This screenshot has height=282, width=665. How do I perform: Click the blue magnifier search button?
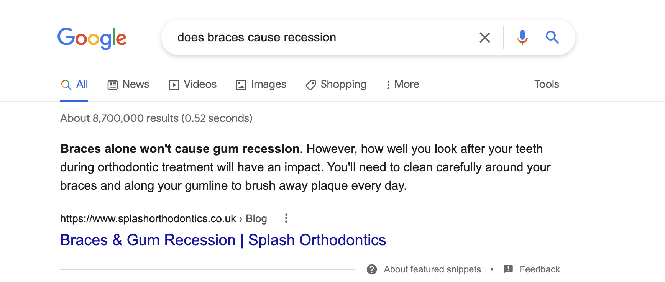coord(552,38)
